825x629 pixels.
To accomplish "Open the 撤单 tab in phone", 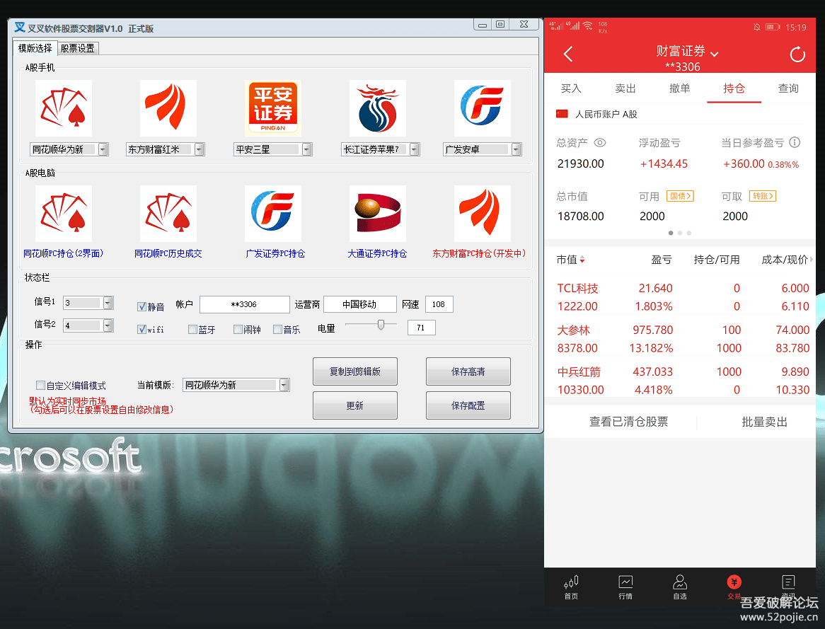I will pyautogui.click(x=680, y=88).
